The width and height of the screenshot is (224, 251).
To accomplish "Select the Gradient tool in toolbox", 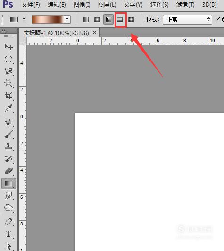I will 8,183.
